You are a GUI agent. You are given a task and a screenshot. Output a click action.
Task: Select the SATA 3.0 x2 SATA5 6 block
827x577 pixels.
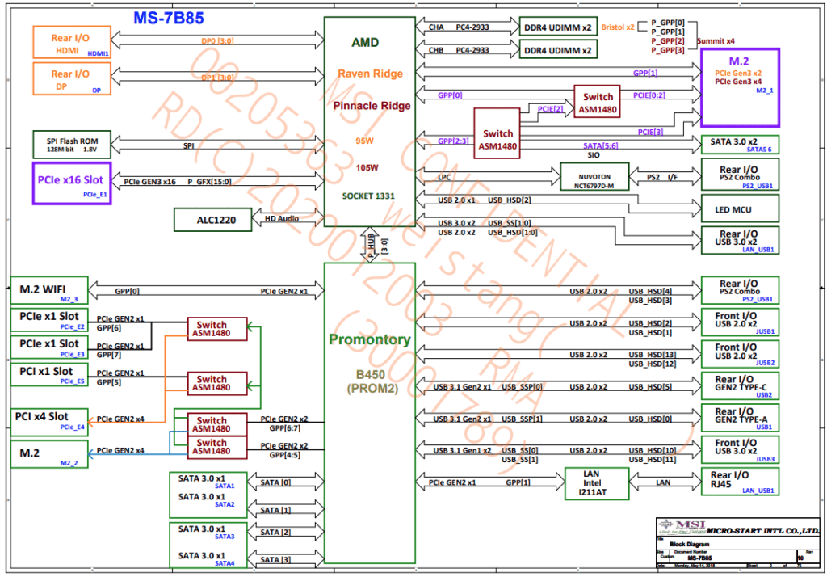pos(740,145)
